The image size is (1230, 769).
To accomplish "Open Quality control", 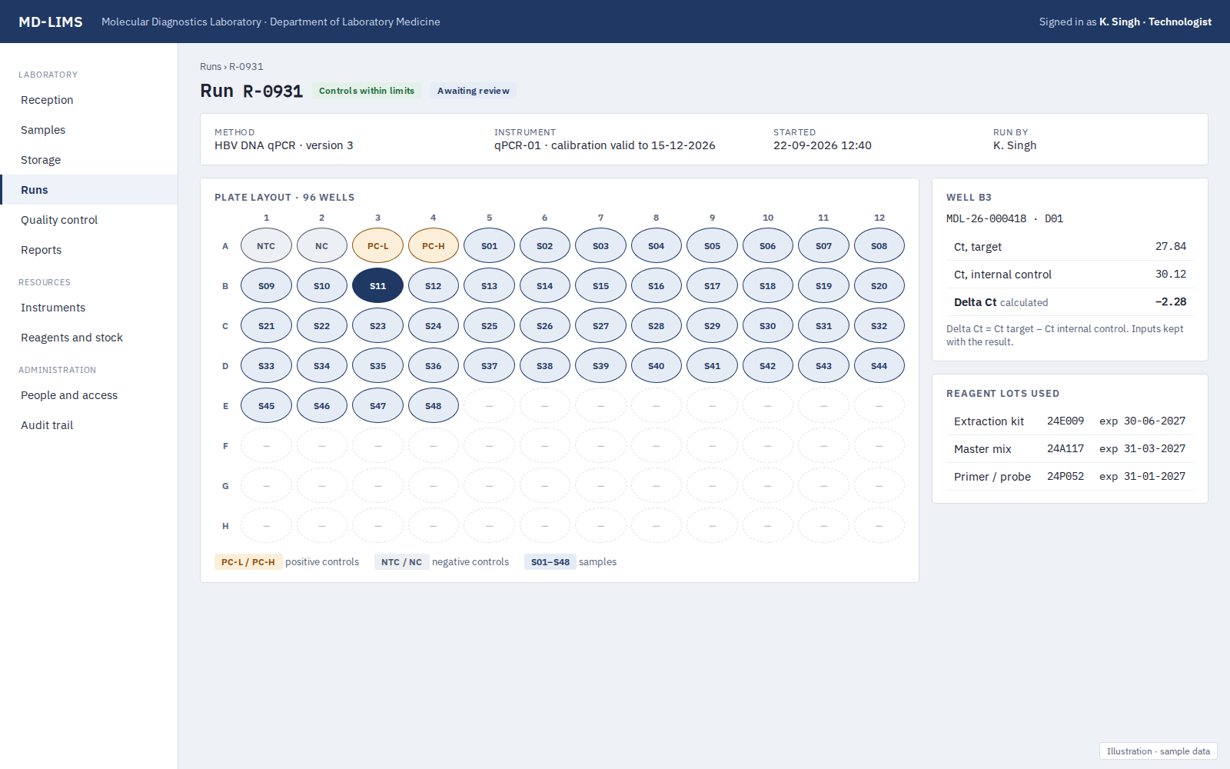I will click(x=88, y=220).
